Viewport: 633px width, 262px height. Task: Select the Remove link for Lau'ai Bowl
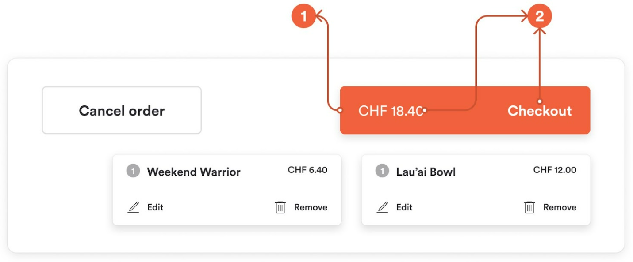click(560, 207)
